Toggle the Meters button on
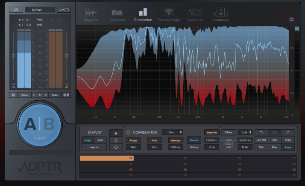Image resolution: width=305 pixels, height=186 pixels. [194, 140]
